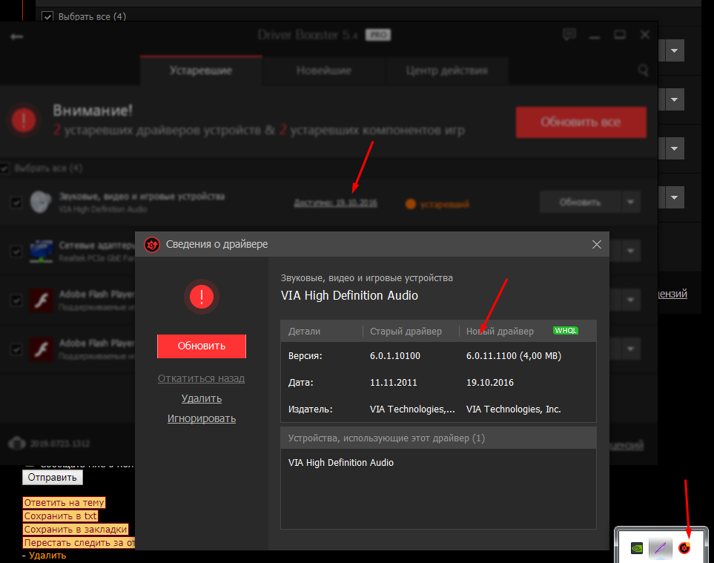
Task: Uncheck the sound devices driver row checkbox
Action: pyautogui.click(x=16, y=203)
